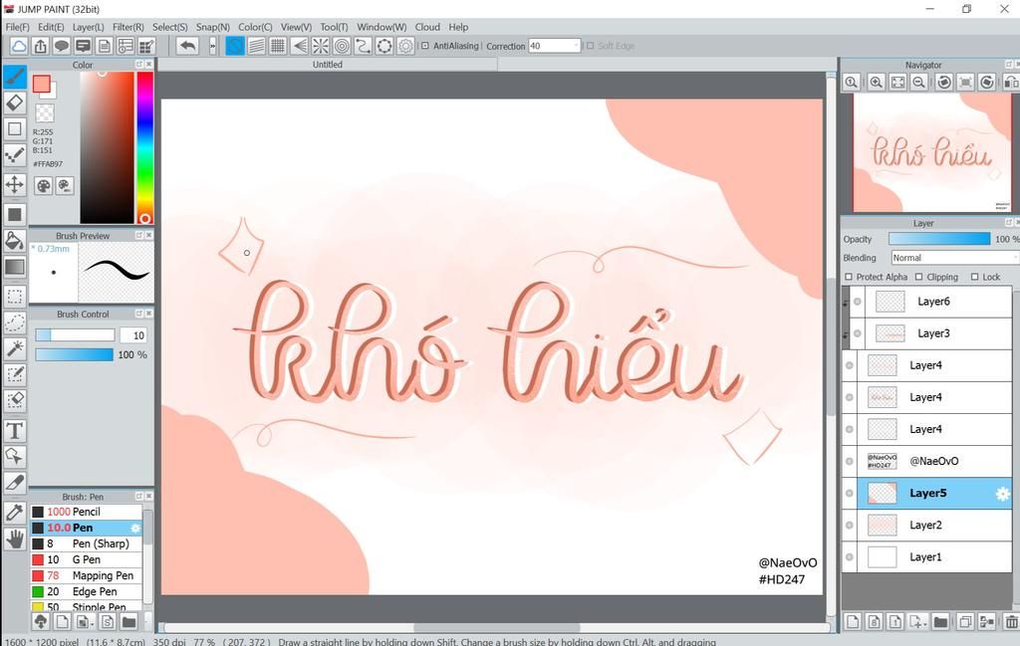1020x646 pixels.
Task: Select the Magic Wand tool
Action: (15, 348)
